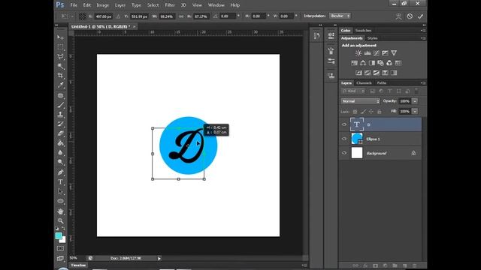481x270 pixels.
Task: Commit the transform with the checkmark
Action: 420,16
